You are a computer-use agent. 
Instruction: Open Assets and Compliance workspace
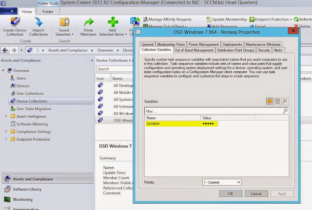click(x=47, y=179)
